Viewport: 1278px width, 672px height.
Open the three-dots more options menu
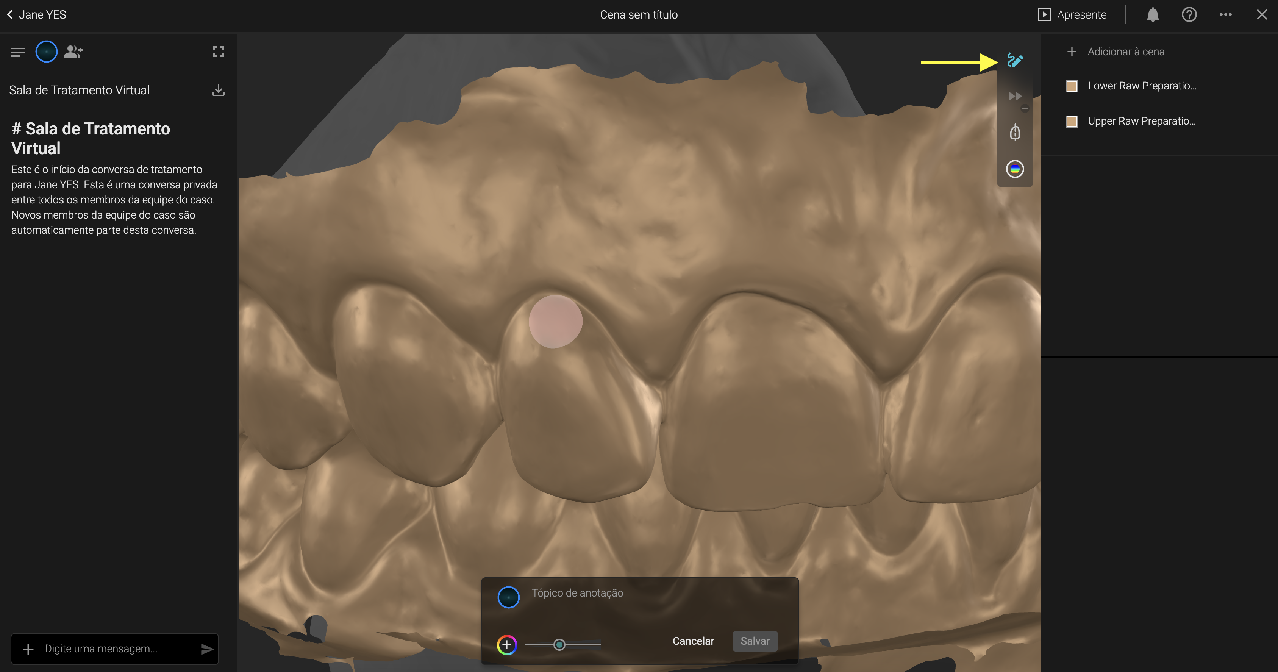(x=1225, y=15)
